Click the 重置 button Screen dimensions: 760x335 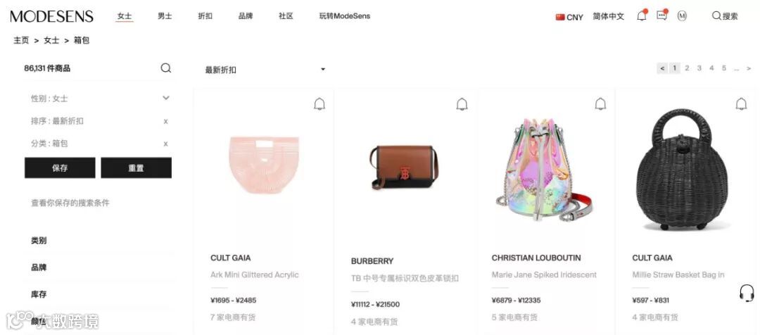coord(137,168)
